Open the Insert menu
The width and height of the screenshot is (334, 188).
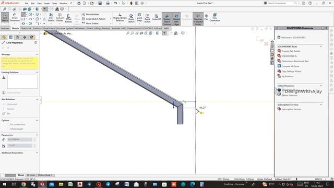pos(46,4)
